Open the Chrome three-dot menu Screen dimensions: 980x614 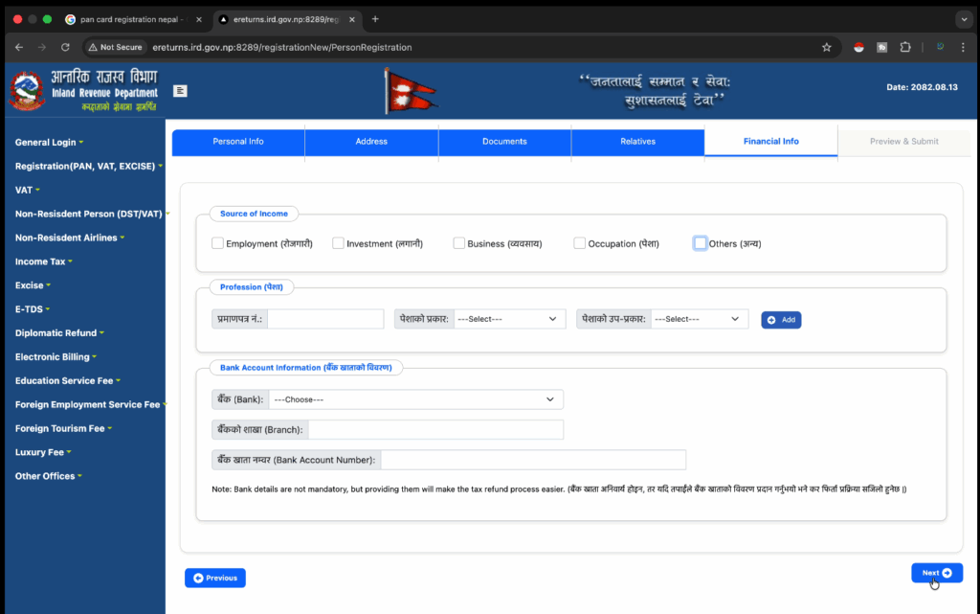coord(964,47)
